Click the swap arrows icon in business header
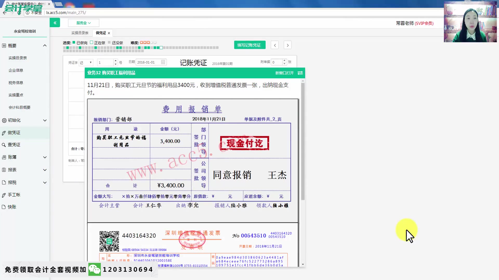The image size is (499, 280). (300, 73)
